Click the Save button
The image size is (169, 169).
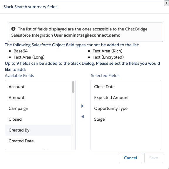[153, 158]
